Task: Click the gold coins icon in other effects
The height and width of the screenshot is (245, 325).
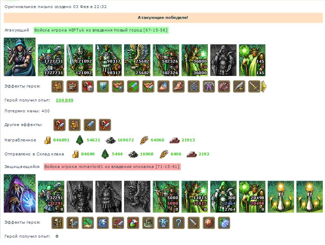Action: 75,125
